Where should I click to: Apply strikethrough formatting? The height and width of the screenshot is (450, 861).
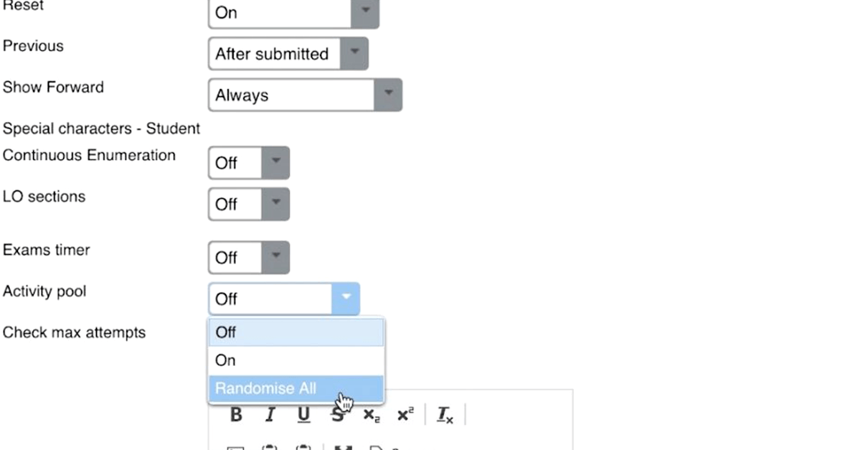(x=337, y=416)
